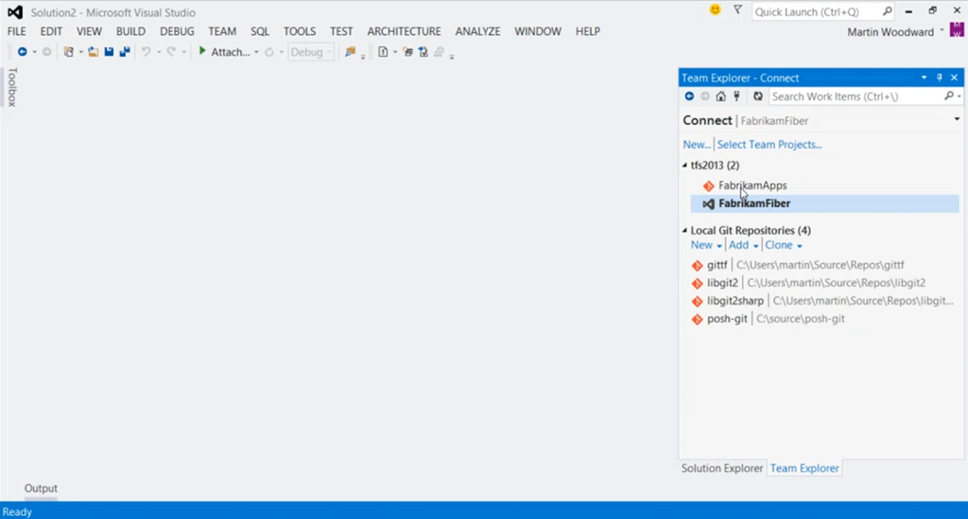Click the notifications filter flag icon
This screenshot has width=968, height=519.
point(737,9)
